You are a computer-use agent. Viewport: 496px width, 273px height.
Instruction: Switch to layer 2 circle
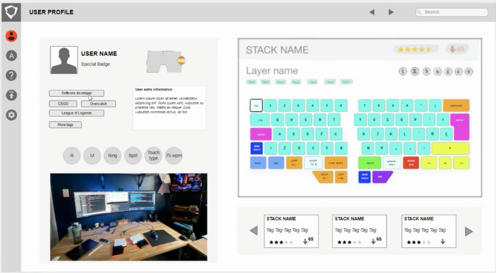pyautogui.click(x=415, y=71)
